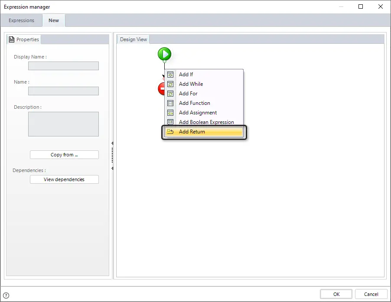The width and height of the screenshot is (391, 302).
Task: Click the Add For loop icon
Action: point(170,94)
